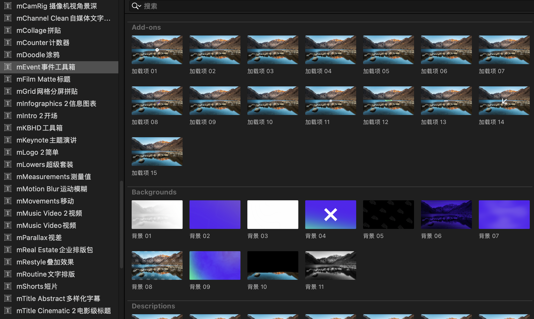This screenshot has height=319, width=534.
Task: Open mKBHD 工具箱 category
Action: (59, 128)
